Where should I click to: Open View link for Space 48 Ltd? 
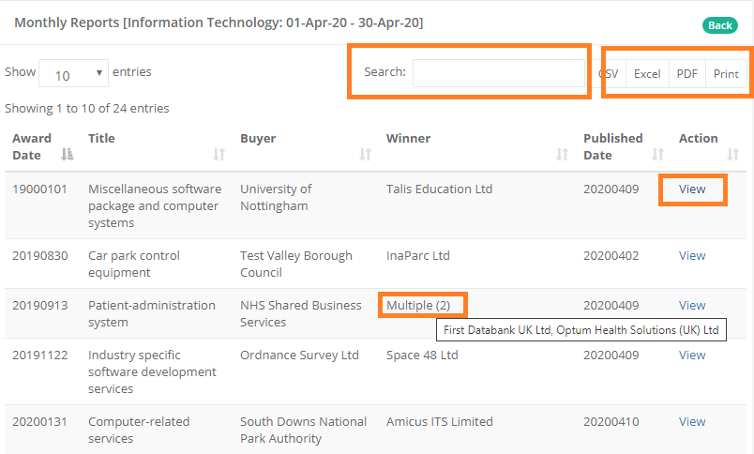coord(692,356)
